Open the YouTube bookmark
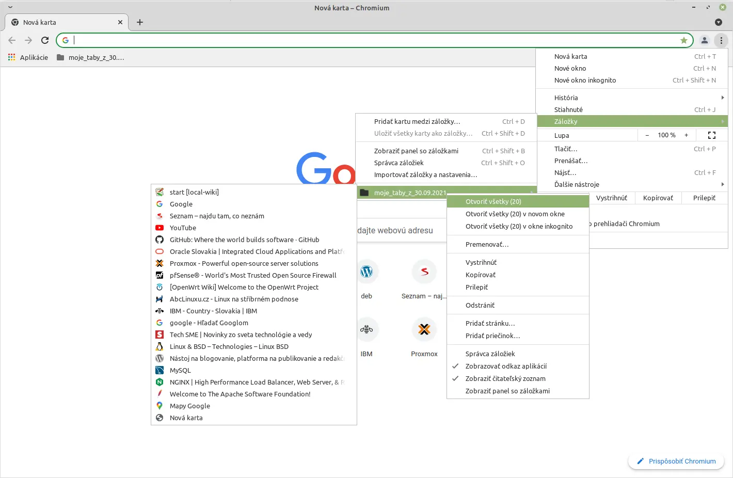Screen dimensions: 733x478 tap(254, 228)
